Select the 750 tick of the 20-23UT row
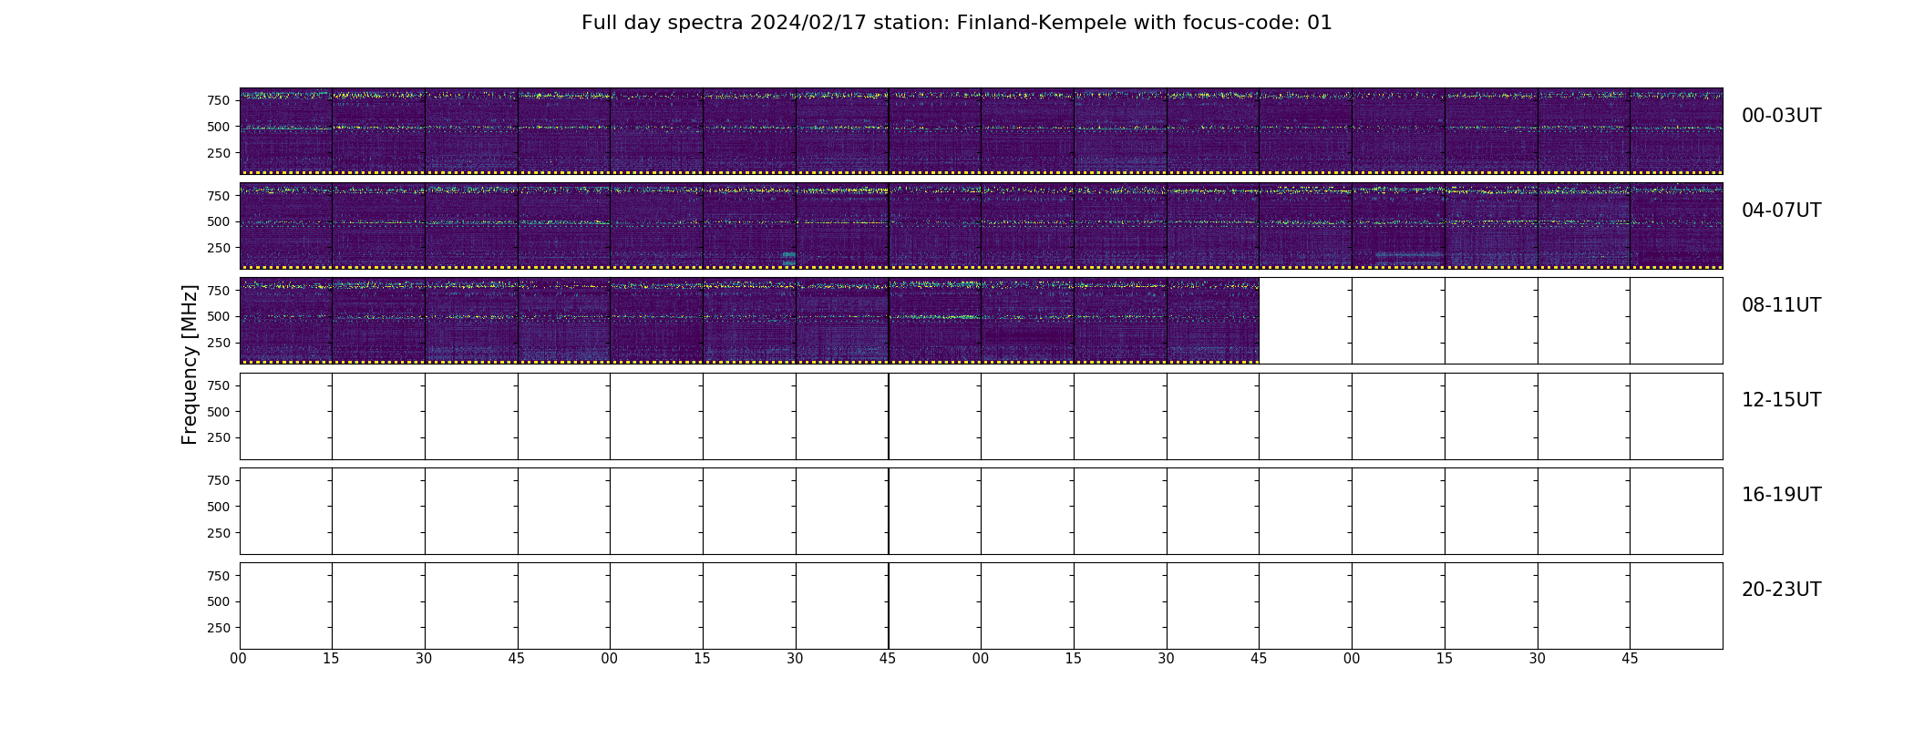This screenshot has height=729, width=1914. click(x=219, y=576)
